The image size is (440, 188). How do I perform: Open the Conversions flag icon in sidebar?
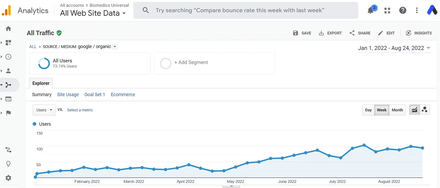[8, 113]
